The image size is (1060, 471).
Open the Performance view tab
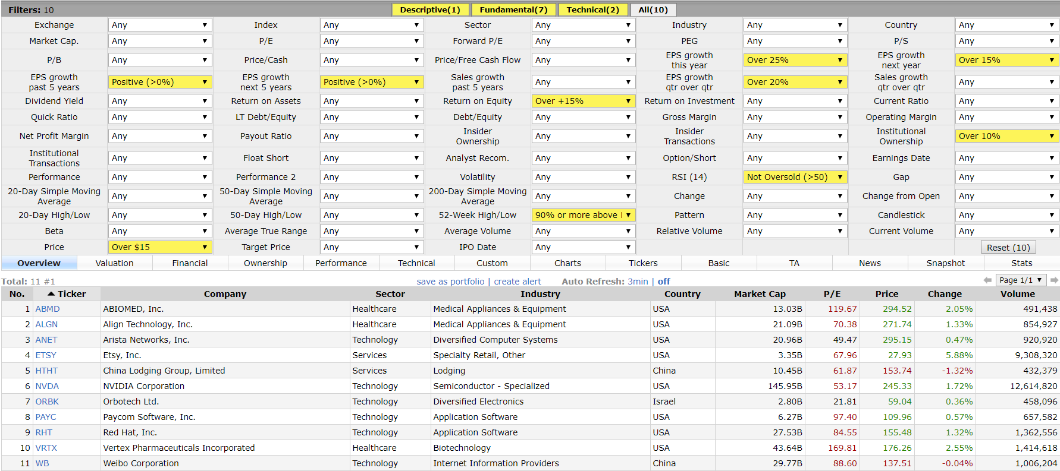341,263
